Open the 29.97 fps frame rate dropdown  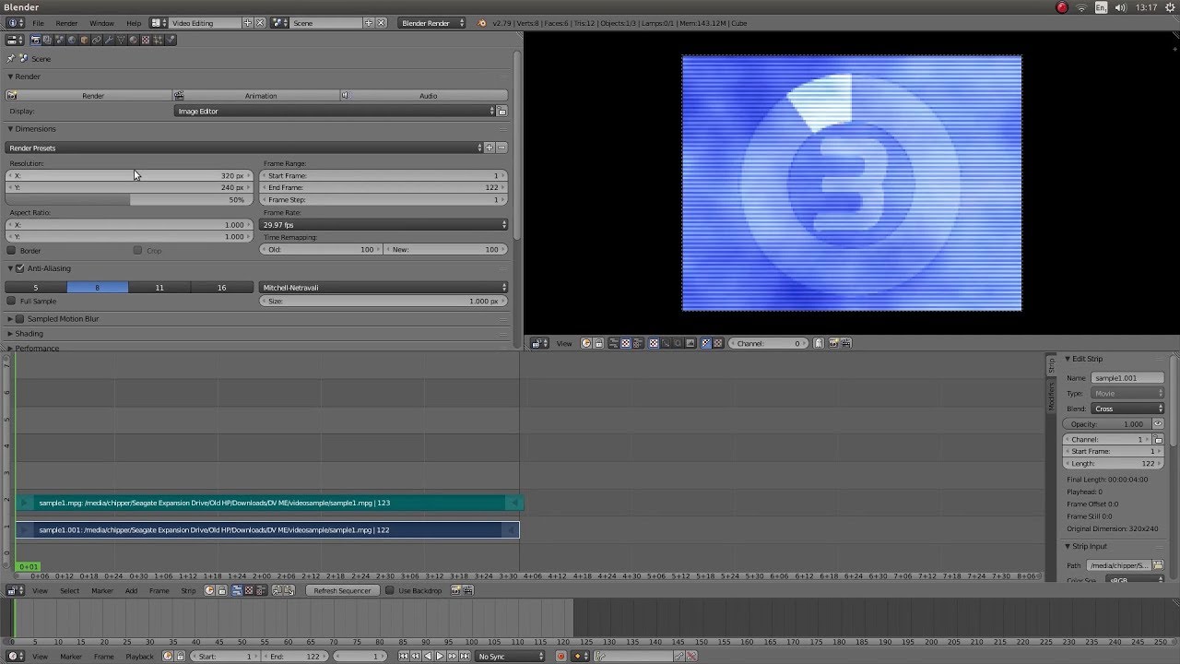pyautogui.click(x=383, y=225)
